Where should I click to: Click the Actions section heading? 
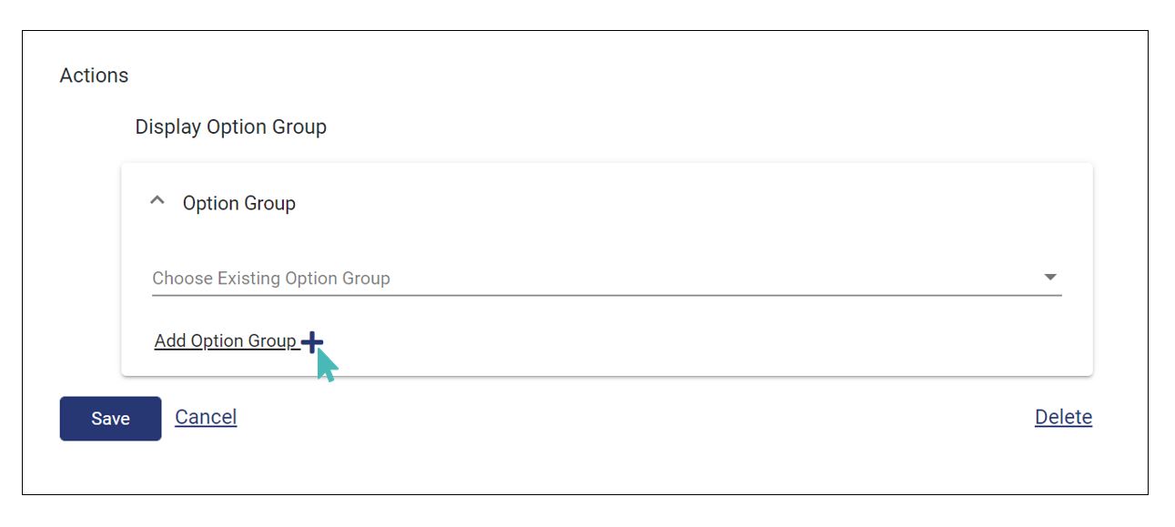pyautogui.click(x=94, y=76)
